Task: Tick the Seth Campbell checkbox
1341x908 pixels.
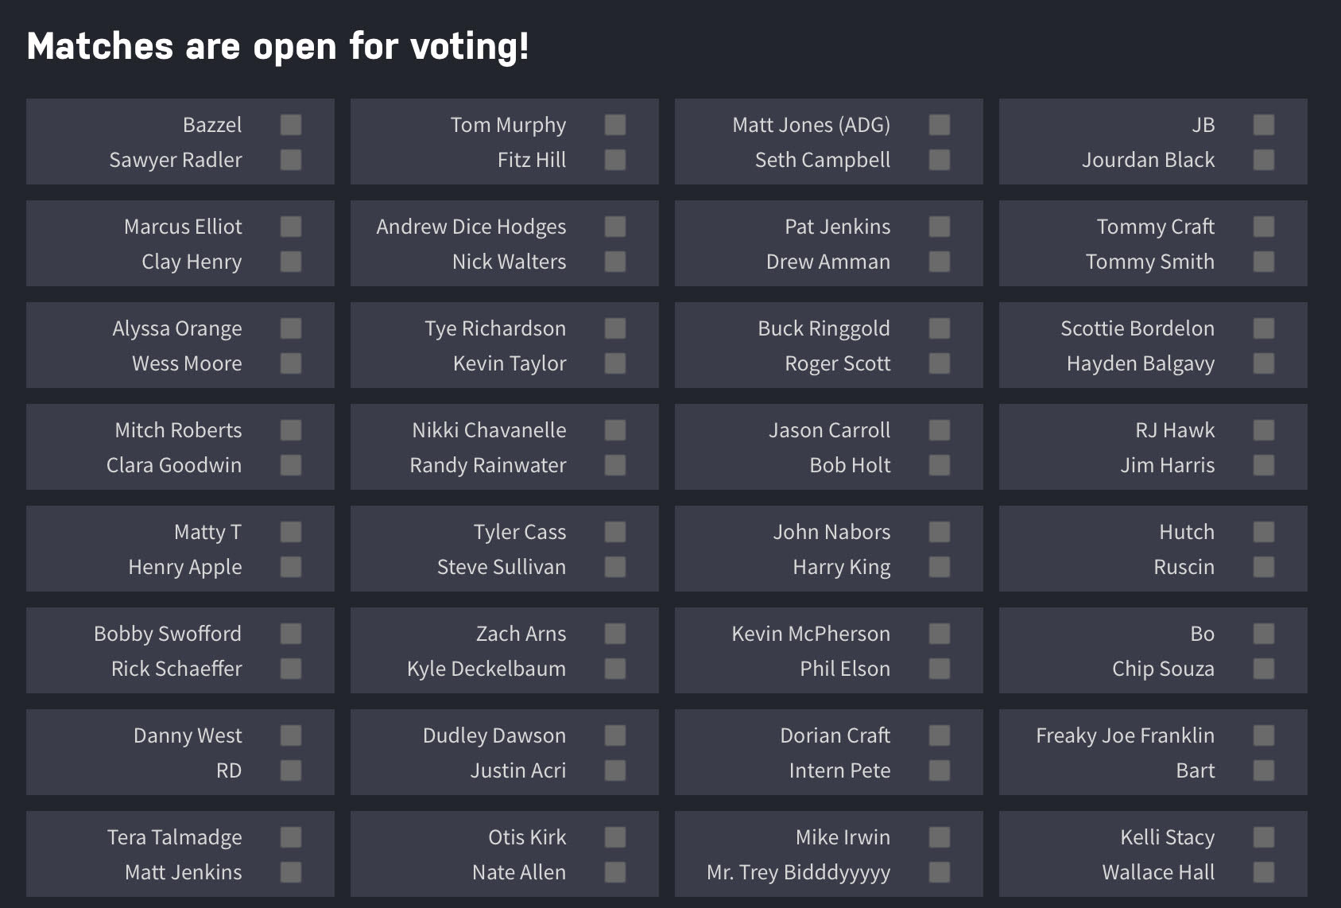Action: point(940,160)
